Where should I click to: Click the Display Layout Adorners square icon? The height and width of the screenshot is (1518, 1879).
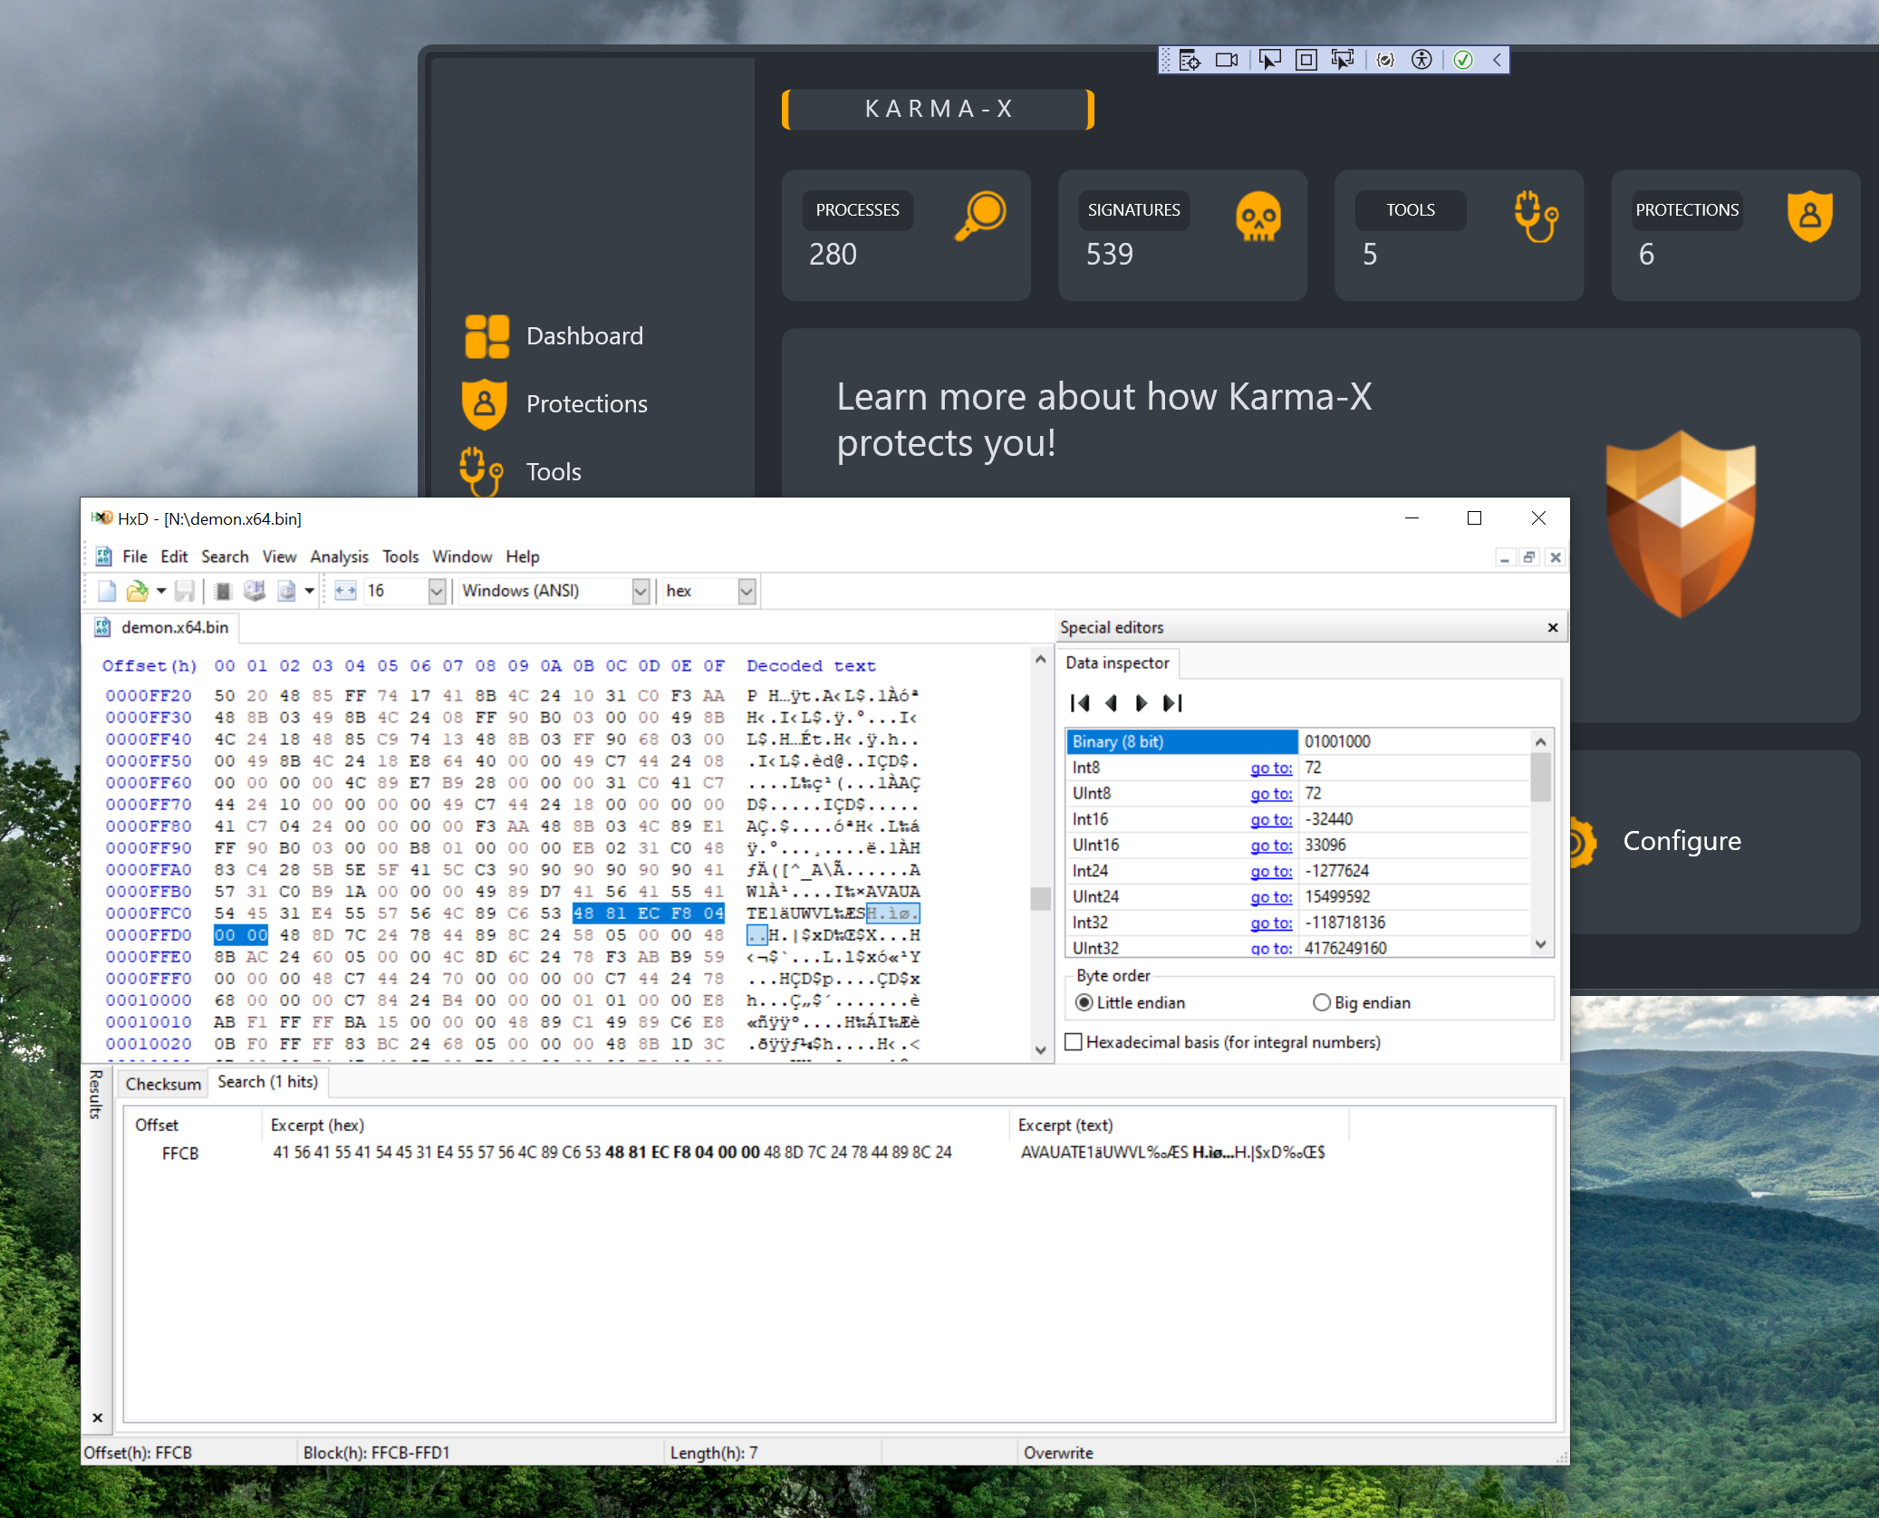tap(1306, 60)
